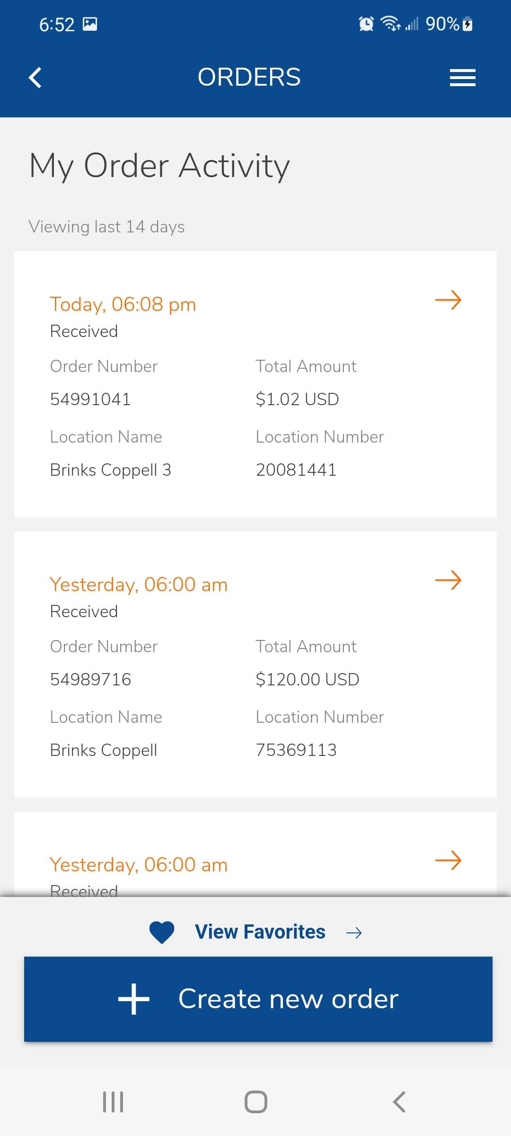Viewport: 511px width, 1136px height.
Task: Tap the arrow beside View Favorites
Action: 354,933
